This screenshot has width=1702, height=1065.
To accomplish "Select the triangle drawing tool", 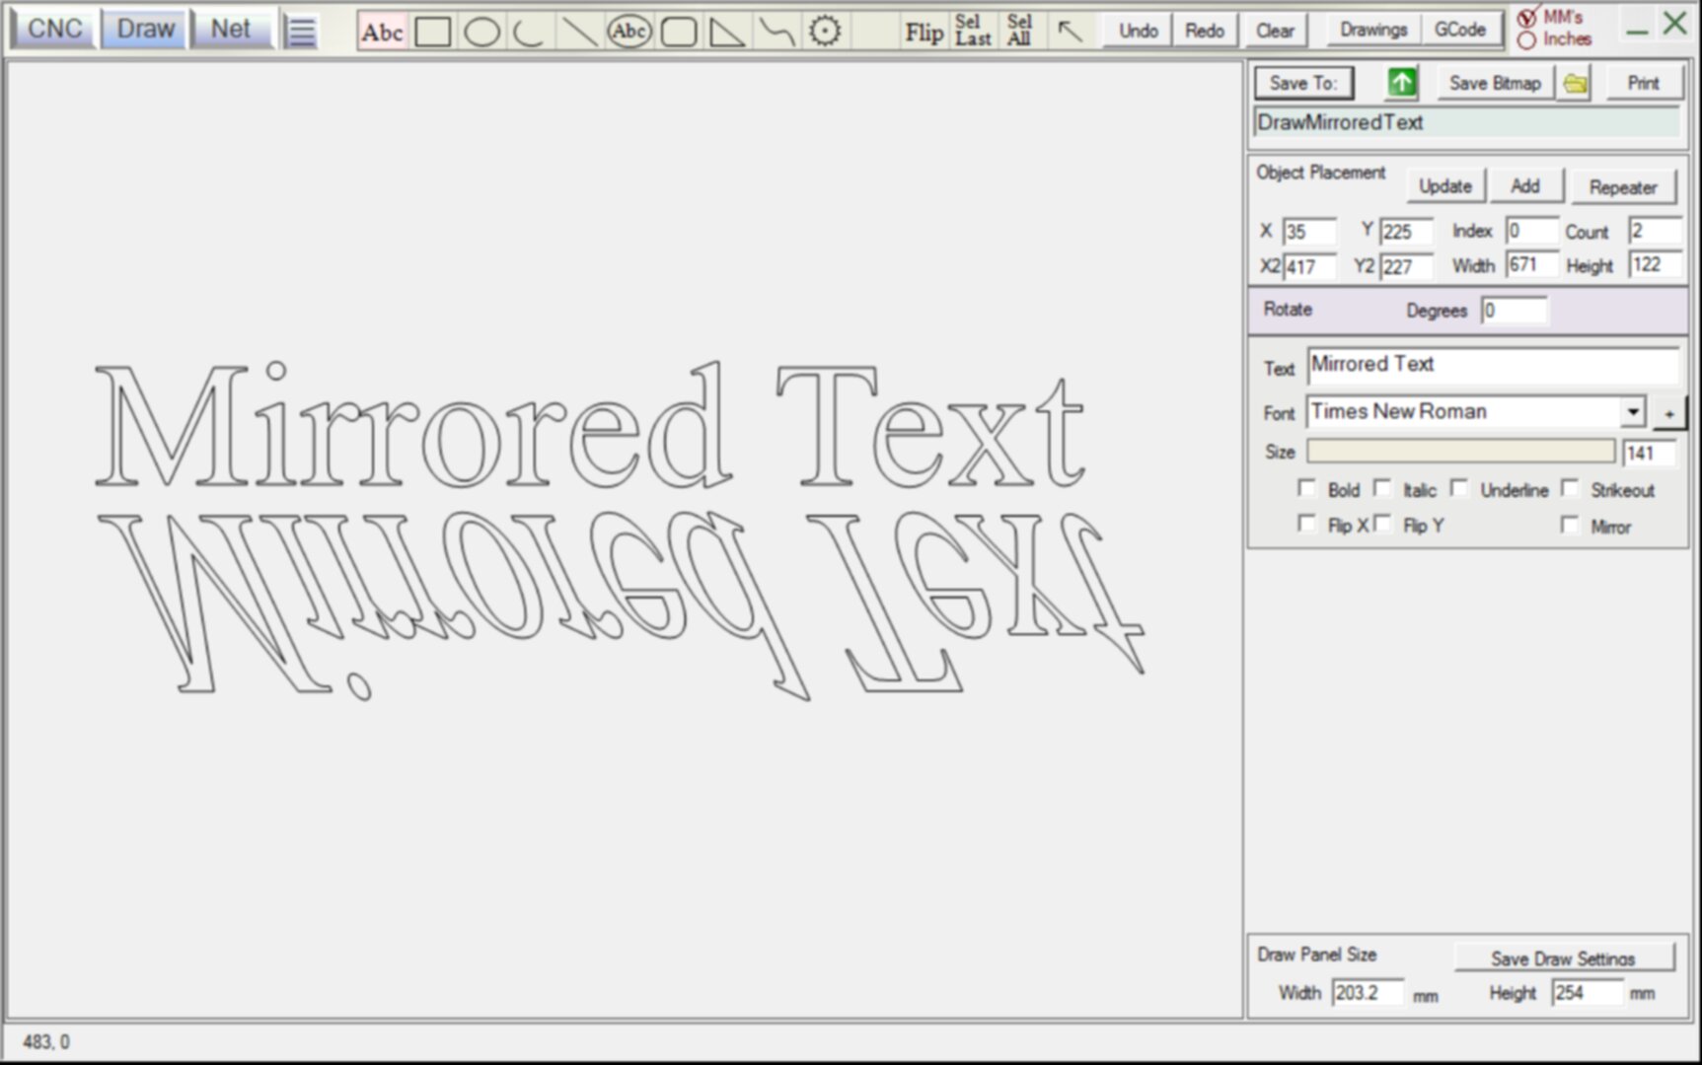I will click(x=727, y=33).
